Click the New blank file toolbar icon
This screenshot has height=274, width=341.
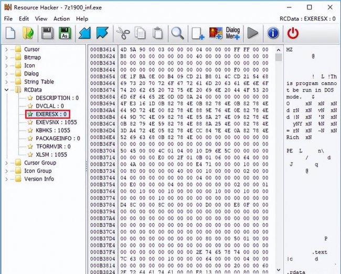pyautogui.click(x=10, y=33)
